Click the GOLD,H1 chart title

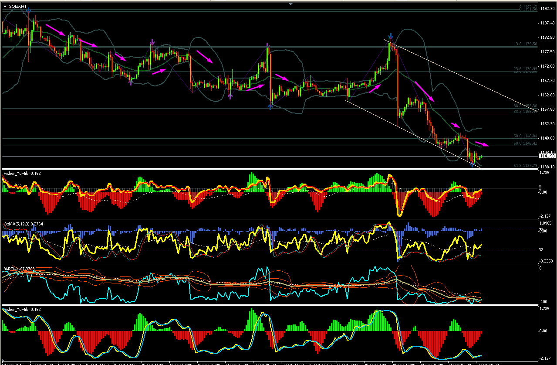(18, 7)
